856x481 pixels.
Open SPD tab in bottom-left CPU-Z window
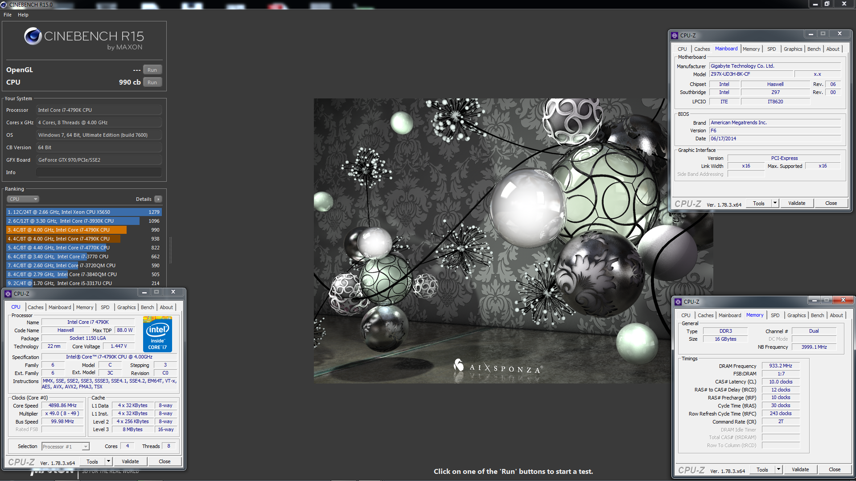(105, 307)
